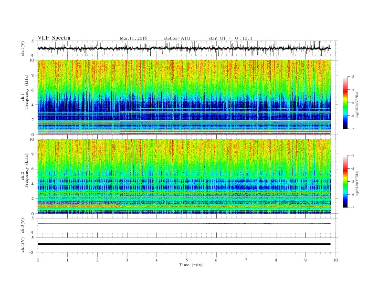This screenshot has width=378, height=292.
Task: Click time axis tick label '0'
Action: coord(38,260)
